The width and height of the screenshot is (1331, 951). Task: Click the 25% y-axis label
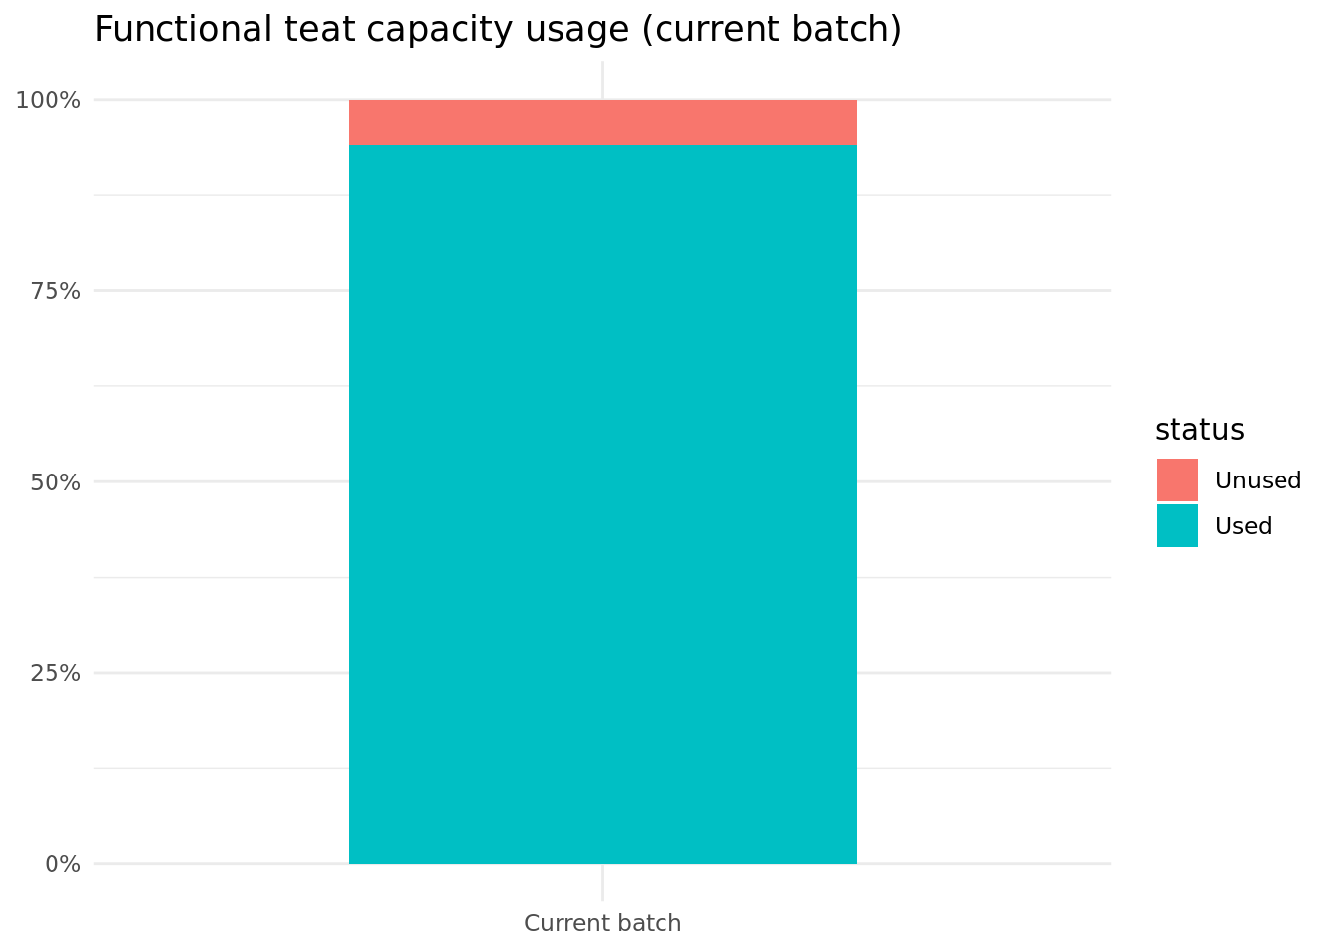(x=54, y=673)
